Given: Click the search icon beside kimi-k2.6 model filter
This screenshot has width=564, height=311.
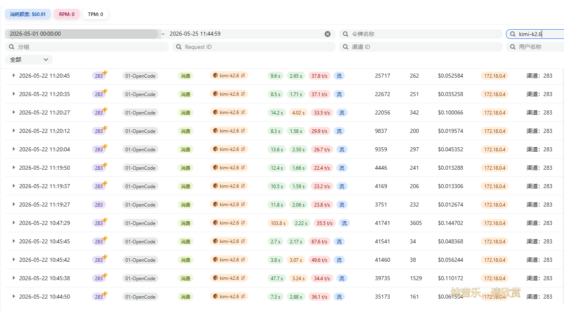Looking at the screenshot, I should click(512, 34).
